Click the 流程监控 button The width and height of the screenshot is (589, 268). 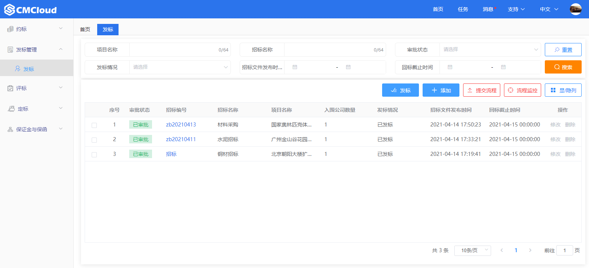pos(522,90)
